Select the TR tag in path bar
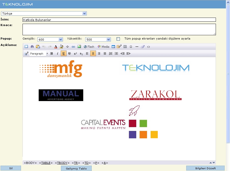The height and width of the screenshot is (171, 230). click(76, 163)
